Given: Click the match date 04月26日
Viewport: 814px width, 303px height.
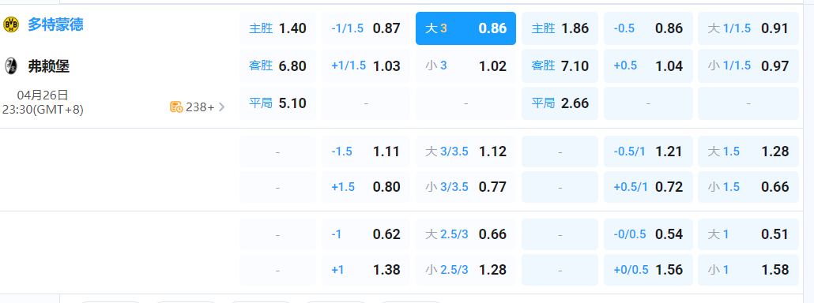Looking at the screenshot, I should pyautogui.click(x=43, y=95).
